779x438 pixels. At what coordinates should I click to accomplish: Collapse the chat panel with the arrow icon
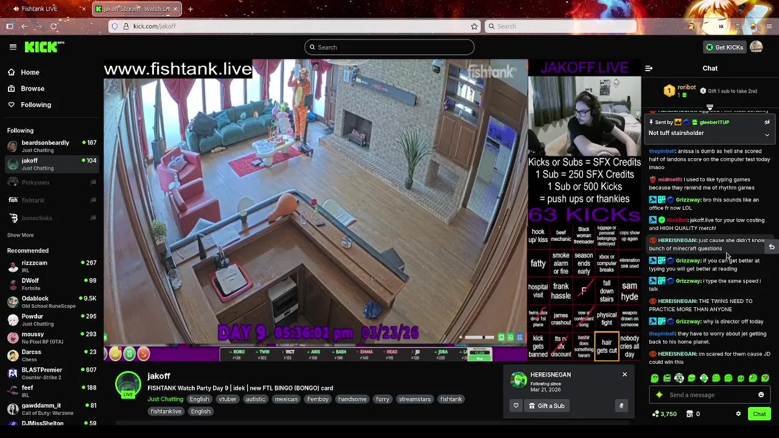click(649, 69)
